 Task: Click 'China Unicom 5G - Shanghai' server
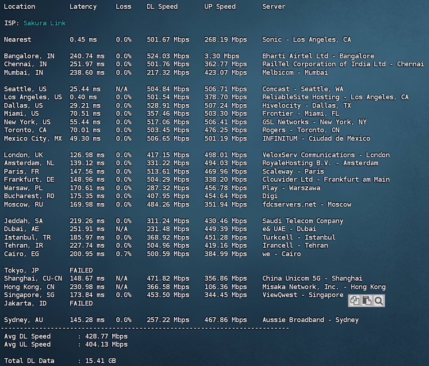tap(312, 278)
